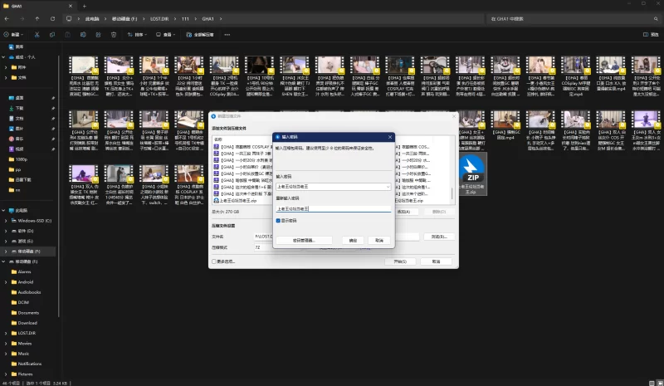664x386 pixels.
Task: Enable the 更多选项 checkbox
Action: [213, 260]
